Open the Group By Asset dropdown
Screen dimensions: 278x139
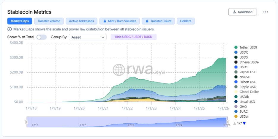pyautogui.click(x=88, y=37)
